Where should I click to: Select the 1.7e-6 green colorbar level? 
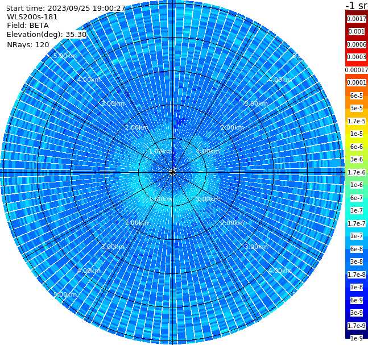(357, 172)
